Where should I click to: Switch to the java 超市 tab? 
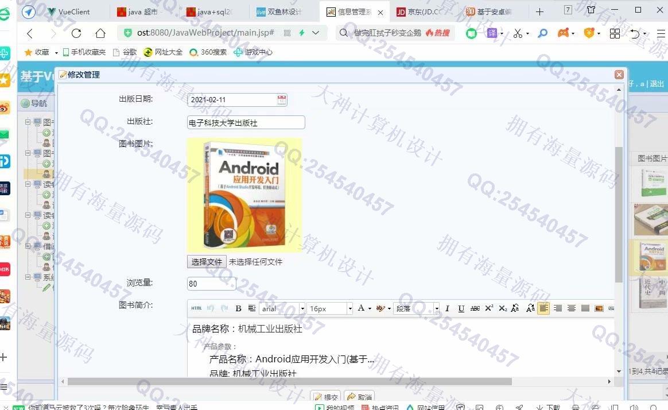pos(138,11)
